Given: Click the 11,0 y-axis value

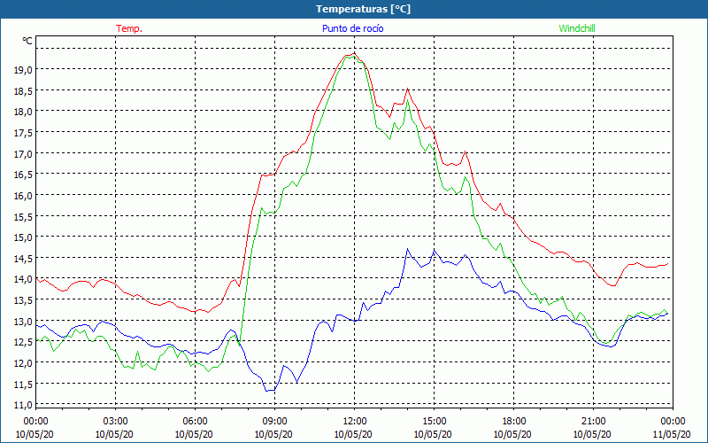Looking at the screenshot, I should coord(24,405).
